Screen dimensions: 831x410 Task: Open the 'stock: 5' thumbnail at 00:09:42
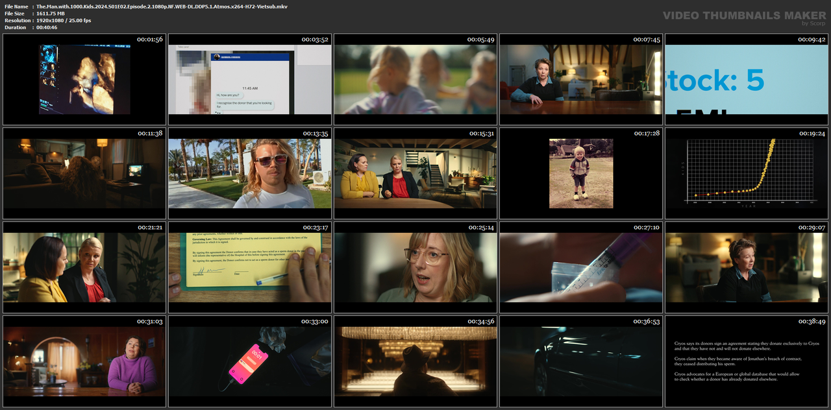tap(747, 79)
